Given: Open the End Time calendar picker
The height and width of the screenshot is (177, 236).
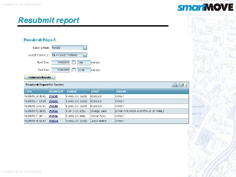Looking at the screenshot, I should pyautogui.click(x=74, y=70).
